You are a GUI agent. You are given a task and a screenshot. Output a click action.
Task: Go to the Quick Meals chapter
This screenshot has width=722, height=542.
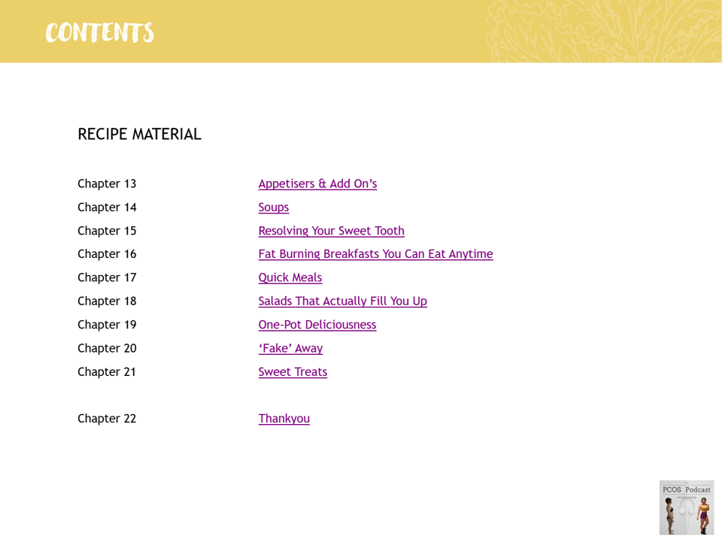click(290, 277)
